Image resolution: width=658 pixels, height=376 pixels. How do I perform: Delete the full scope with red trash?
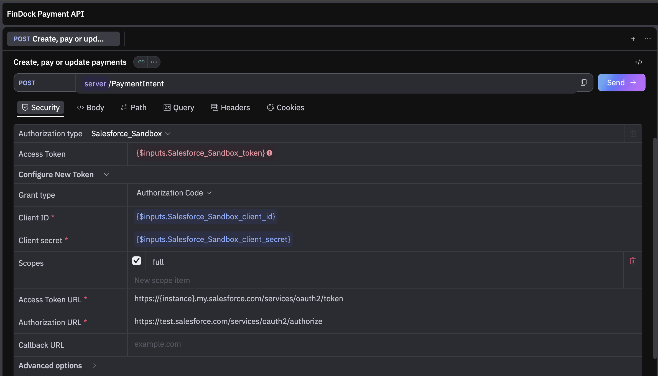(x=633, y=261)
